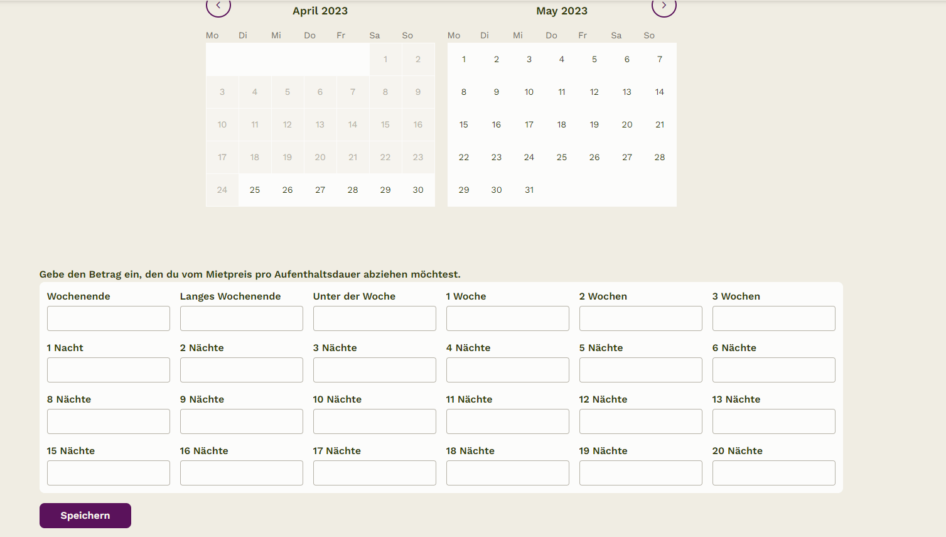Click the 18 Nächte input field
The height and width of the screenshot is (537, 946).
(x=508, y=473)
